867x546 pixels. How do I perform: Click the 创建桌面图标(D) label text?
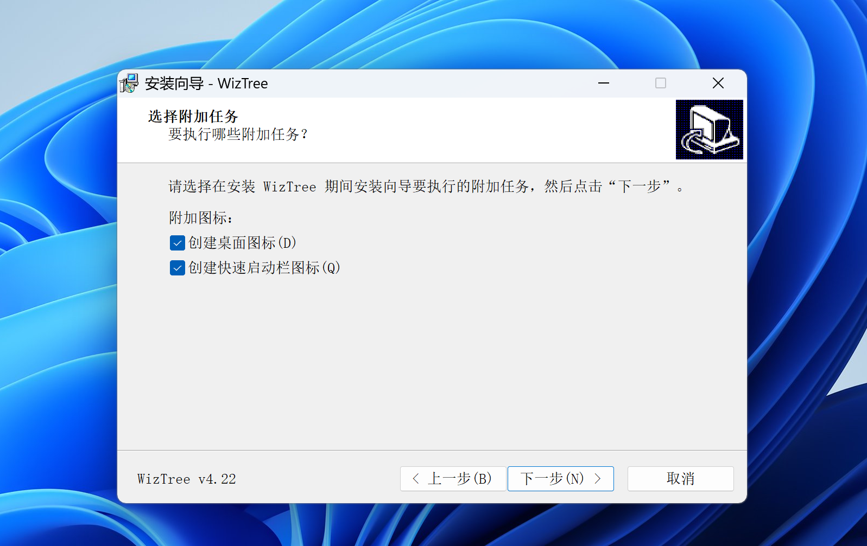[x=242, y=243]
